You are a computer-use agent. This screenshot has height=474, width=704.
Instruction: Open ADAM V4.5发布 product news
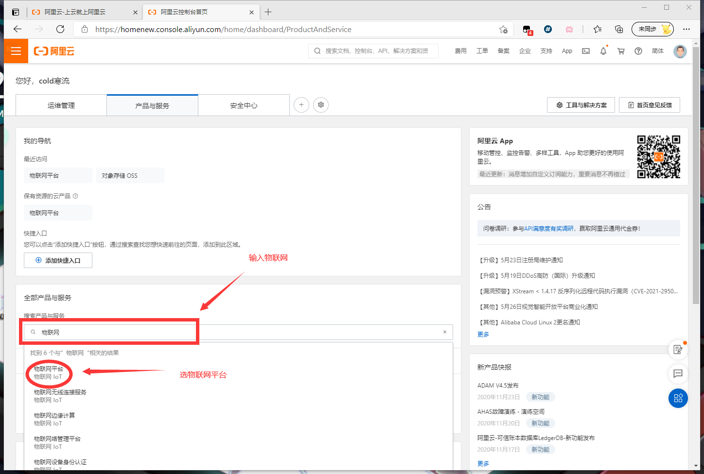tap(498, 385)
